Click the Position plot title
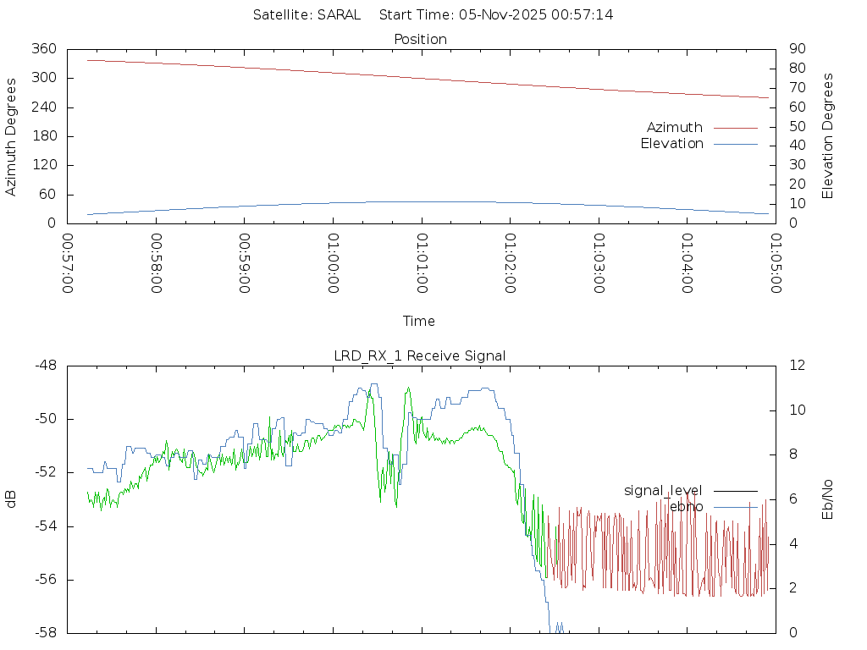The width and height of the screenshot is (867, 650). [x=420, y=39]
